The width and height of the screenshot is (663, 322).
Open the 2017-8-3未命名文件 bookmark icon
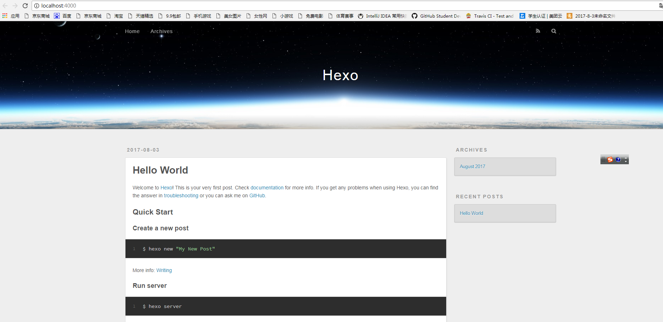coord(570,16)
